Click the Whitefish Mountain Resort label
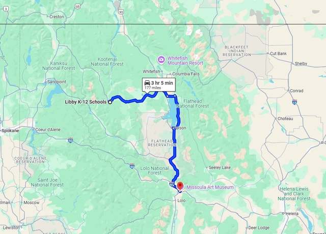Viewport: 326px width, 234px height. pyautogui.click(x=185, y=61)
